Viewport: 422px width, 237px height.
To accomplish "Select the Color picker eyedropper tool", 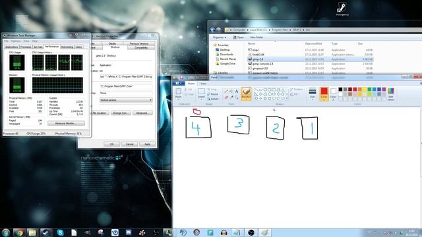I will (x=231, y=97).
